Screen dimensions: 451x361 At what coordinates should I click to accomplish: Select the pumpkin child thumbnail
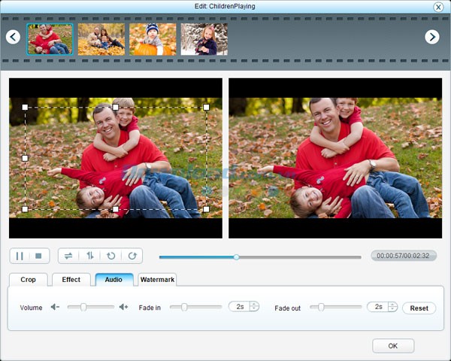click(x=153, y=39)
